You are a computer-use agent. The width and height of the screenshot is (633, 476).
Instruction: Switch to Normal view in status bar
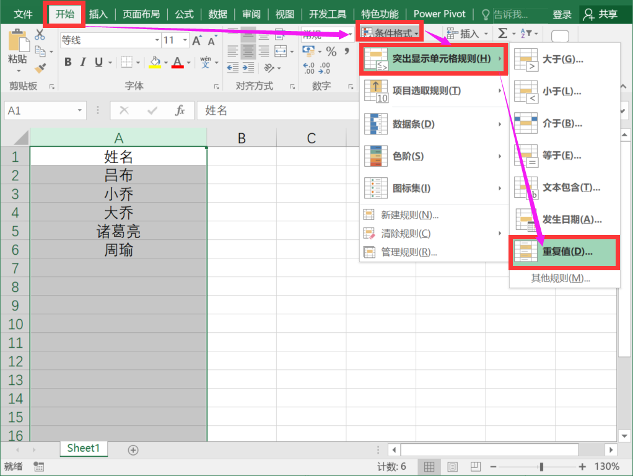429,467
